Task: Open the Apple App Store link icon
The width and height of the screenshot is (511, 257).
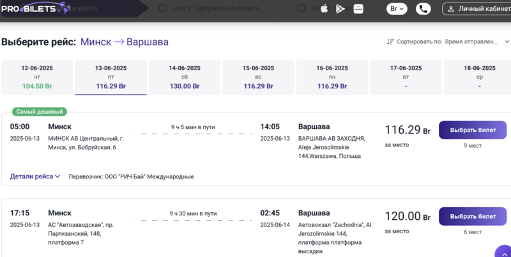Action: tap(324, 9)
